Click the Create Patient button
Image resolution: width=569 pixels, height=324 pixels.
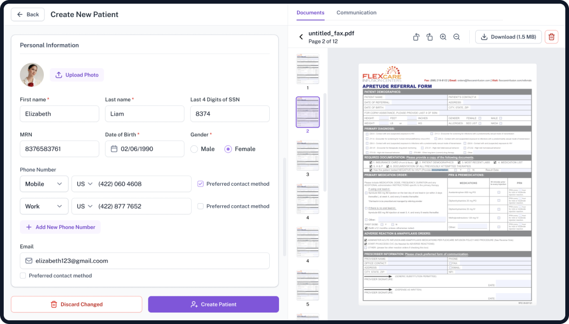point(213,304)
